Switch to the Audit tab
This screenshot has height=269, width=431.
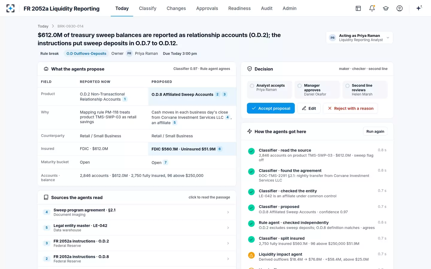point(267,8)
